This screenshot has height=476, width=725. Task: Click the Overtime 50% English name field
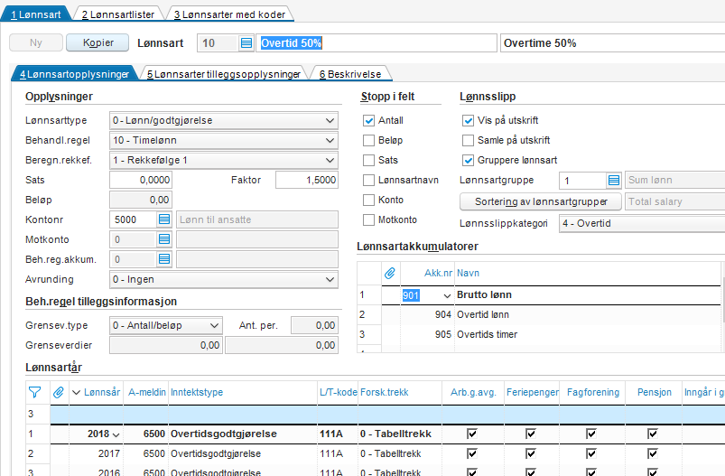613,43
